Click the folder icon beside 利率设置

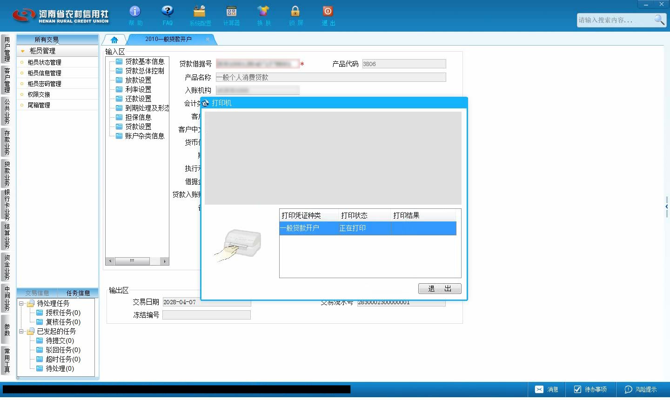[120, 89]
